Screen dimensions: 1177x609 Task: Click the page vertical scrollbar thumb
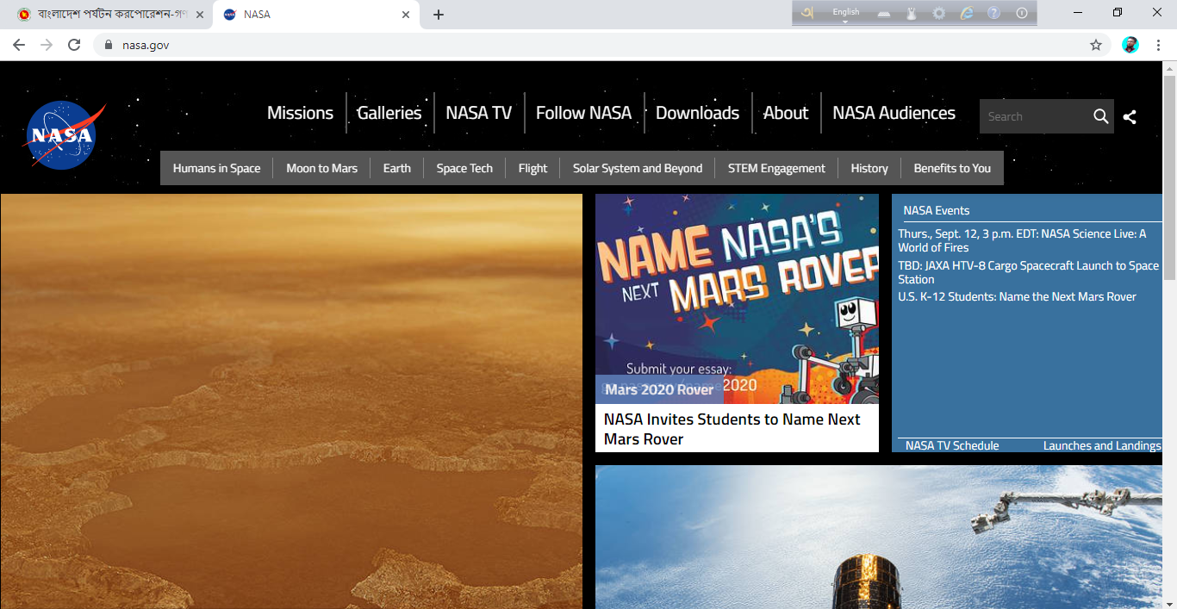tap(1169, 177)
